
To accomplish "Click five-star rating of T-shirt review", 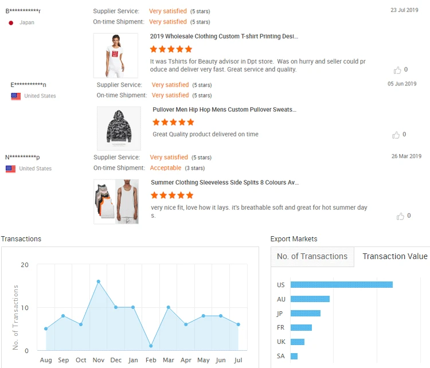I will tap(171, 49).
